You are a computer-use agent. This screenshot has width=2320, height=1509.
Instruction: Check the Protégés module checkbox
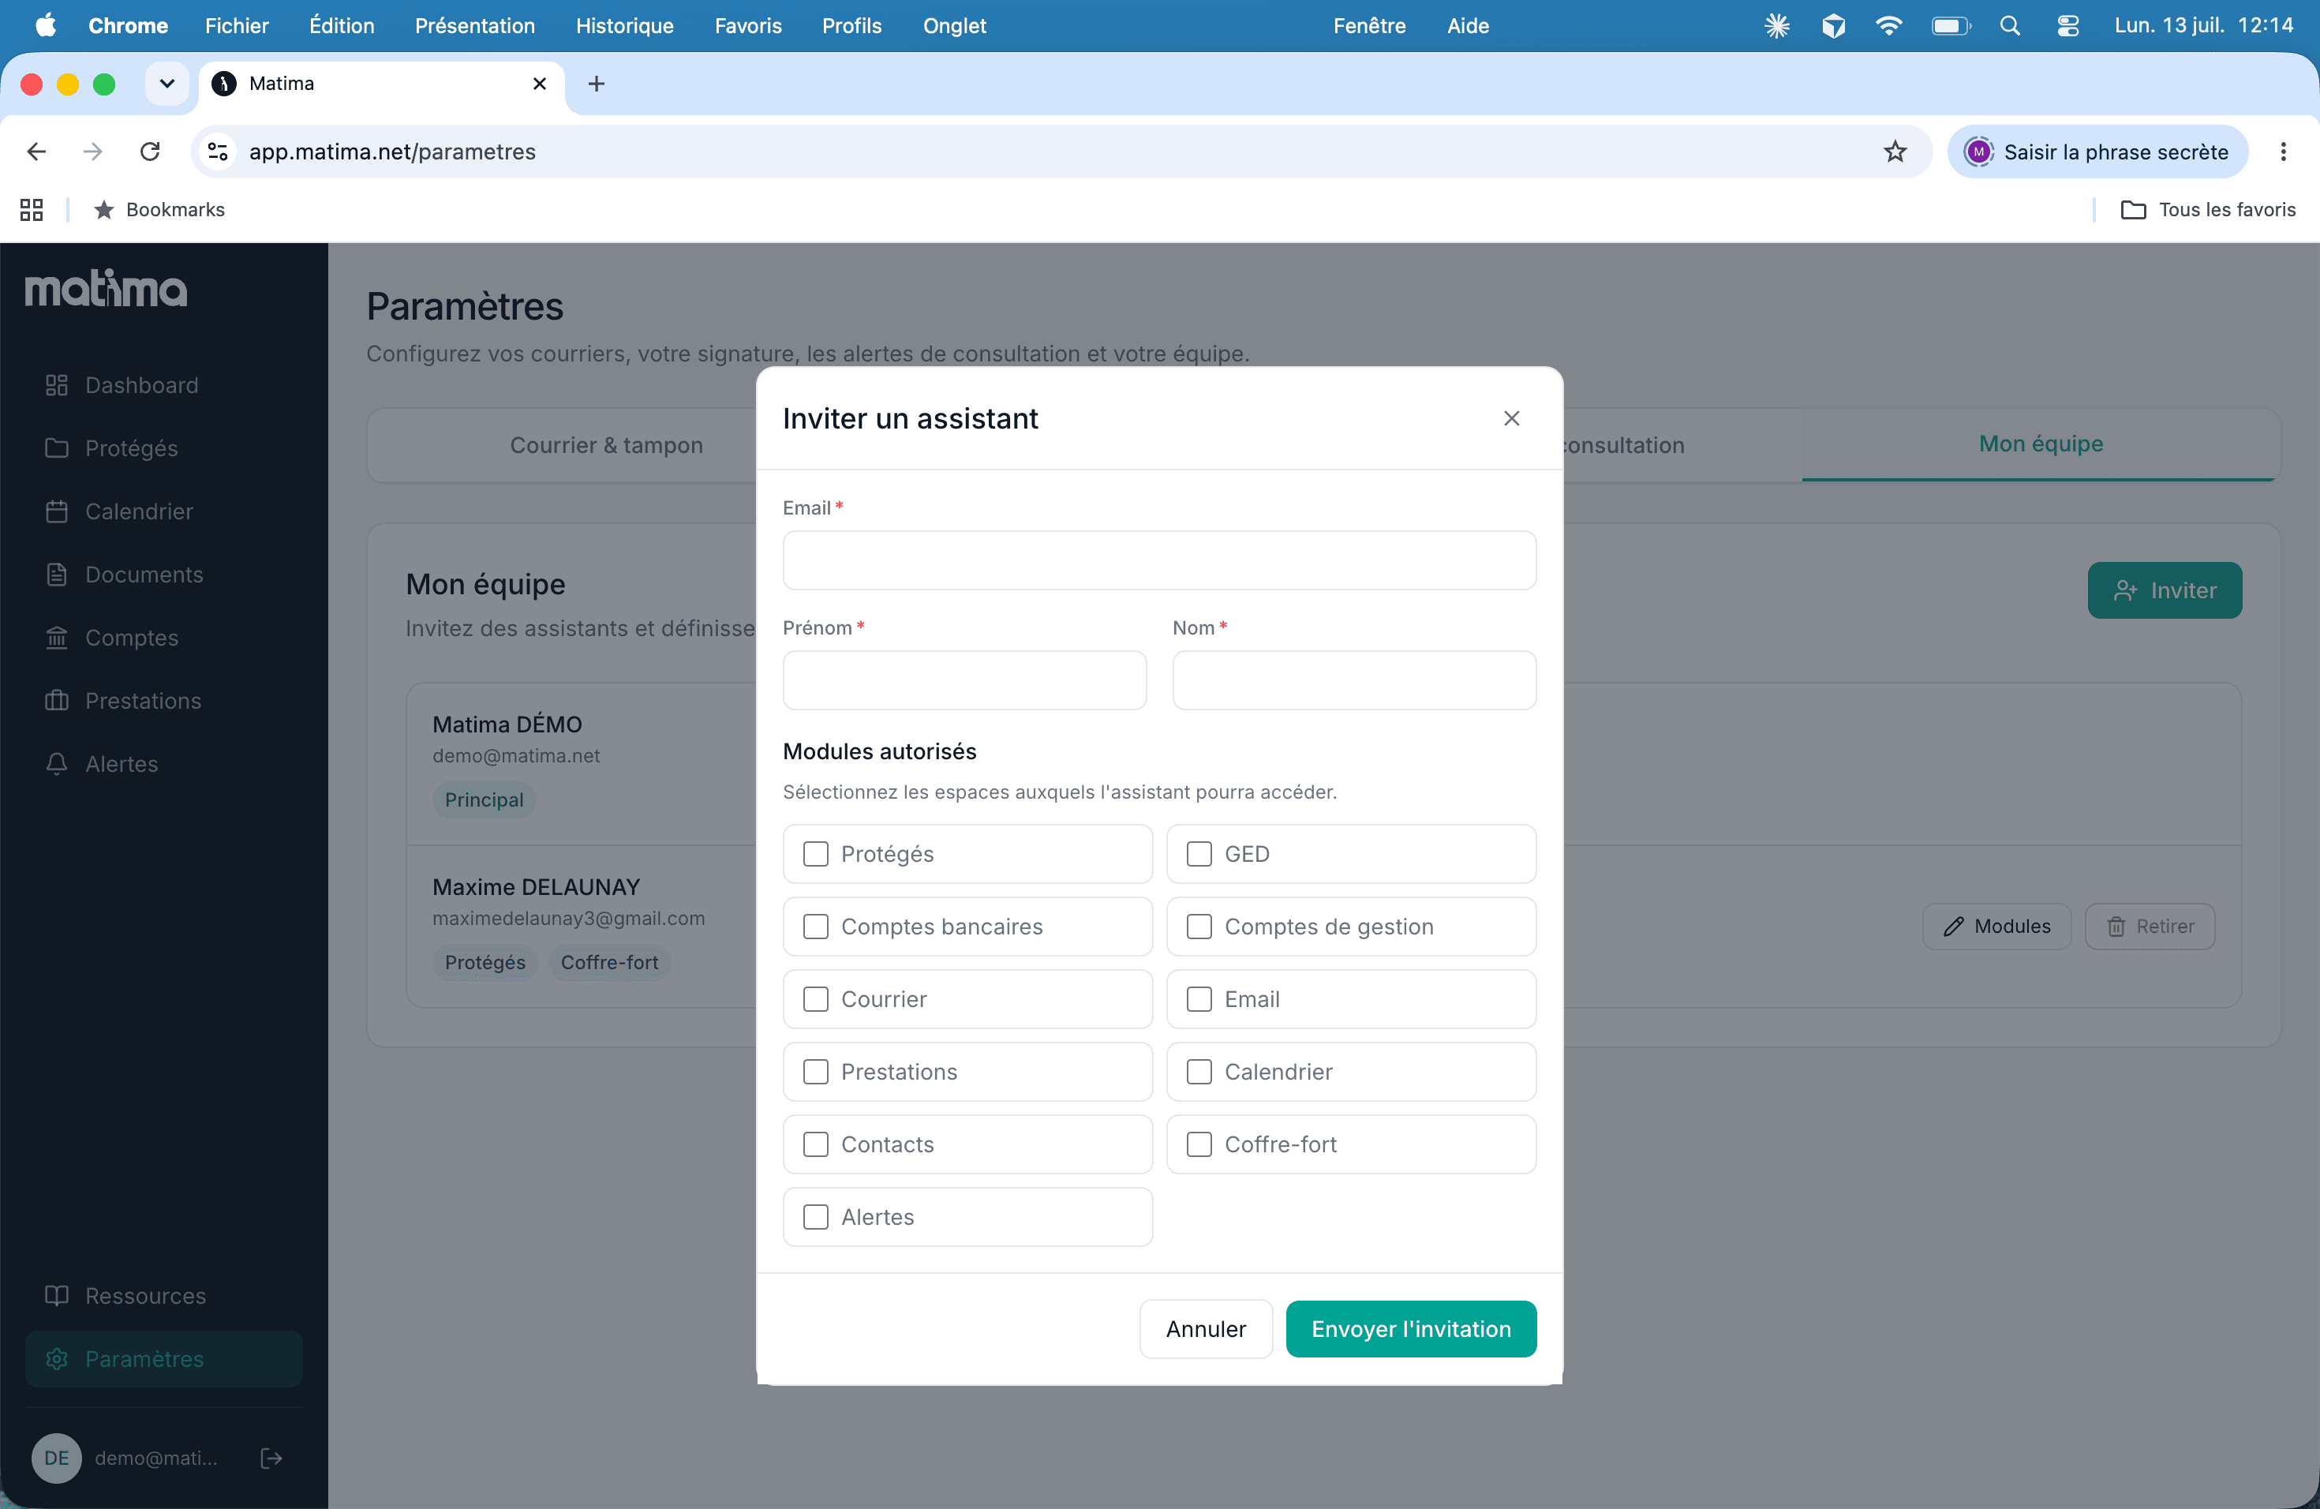pos(815,854)
